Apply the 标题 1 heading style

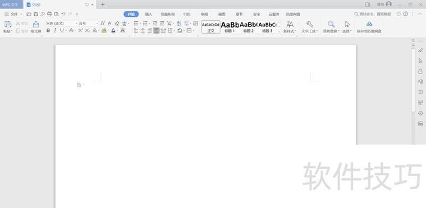[x=230, y=27]
